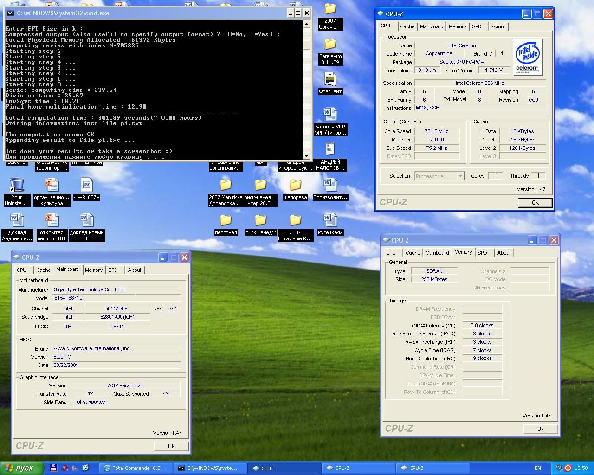Click the Side Band not supported value
This screenshot has height=475, width=594.
click(x=90, y=402)
